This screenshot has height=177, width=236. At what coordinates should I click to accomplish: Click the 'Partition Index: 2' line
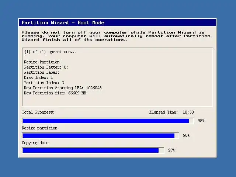tap(44, 83)
